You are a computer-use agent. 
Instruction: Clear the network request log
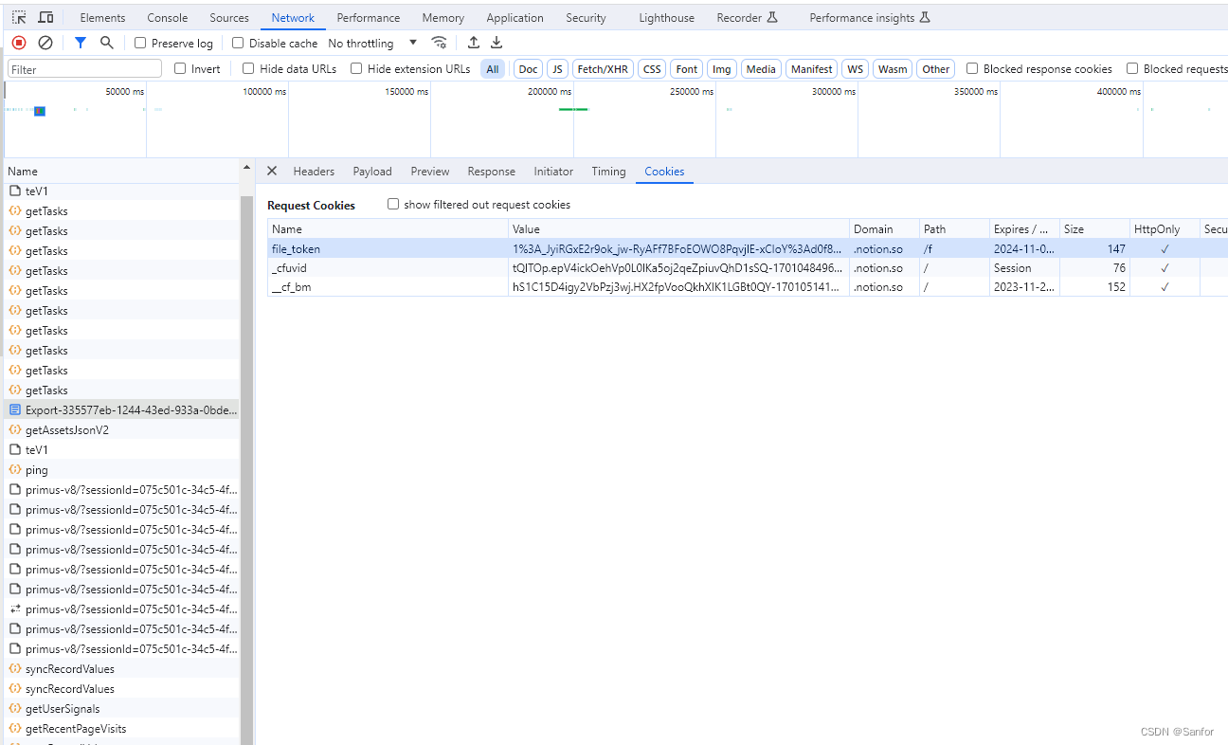pos(45,43)
